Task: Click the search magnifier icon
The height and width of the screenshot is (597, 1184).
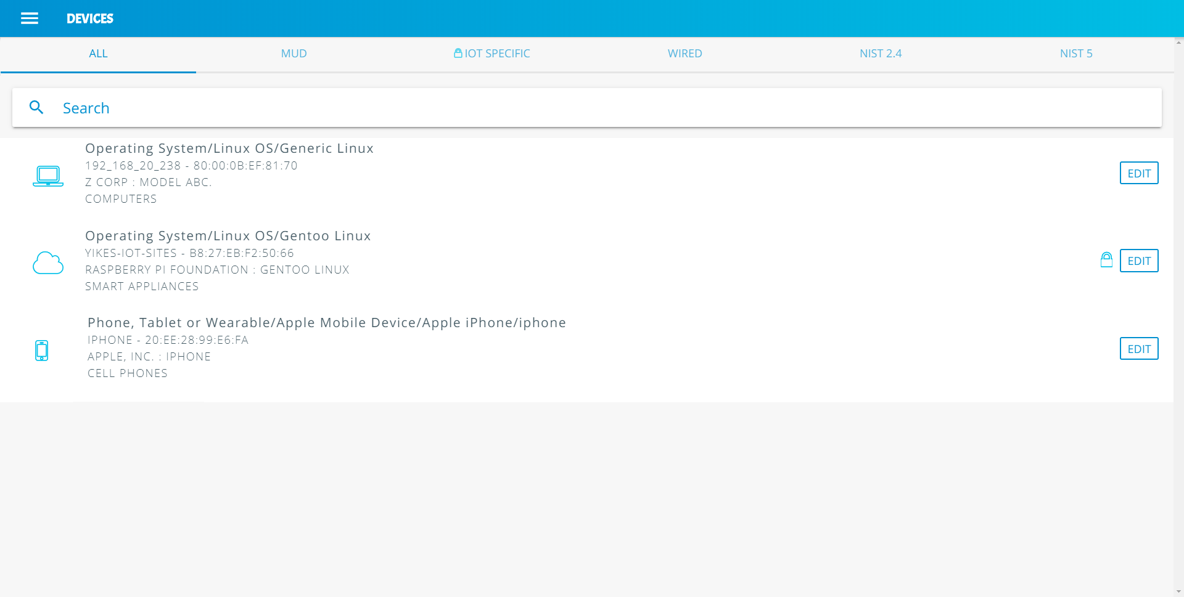Action: click(x=36, y=107)
